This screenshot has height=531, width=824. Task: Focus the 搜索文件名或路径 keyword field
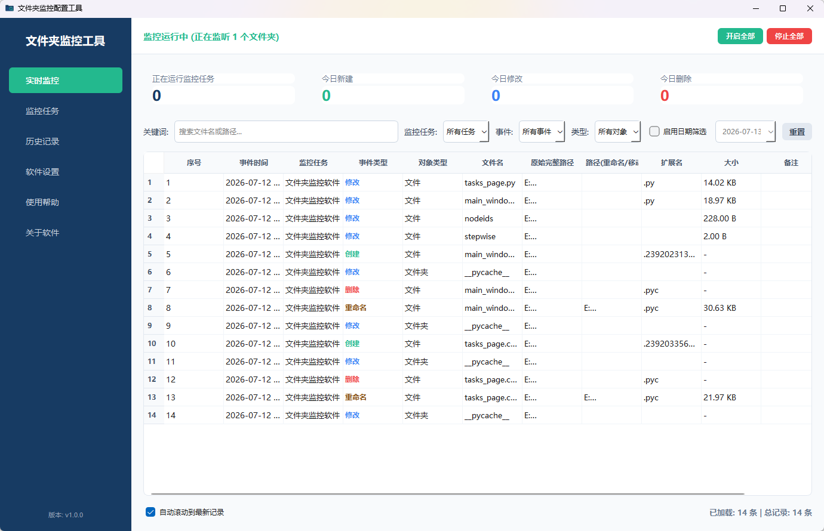coord(286,132)
